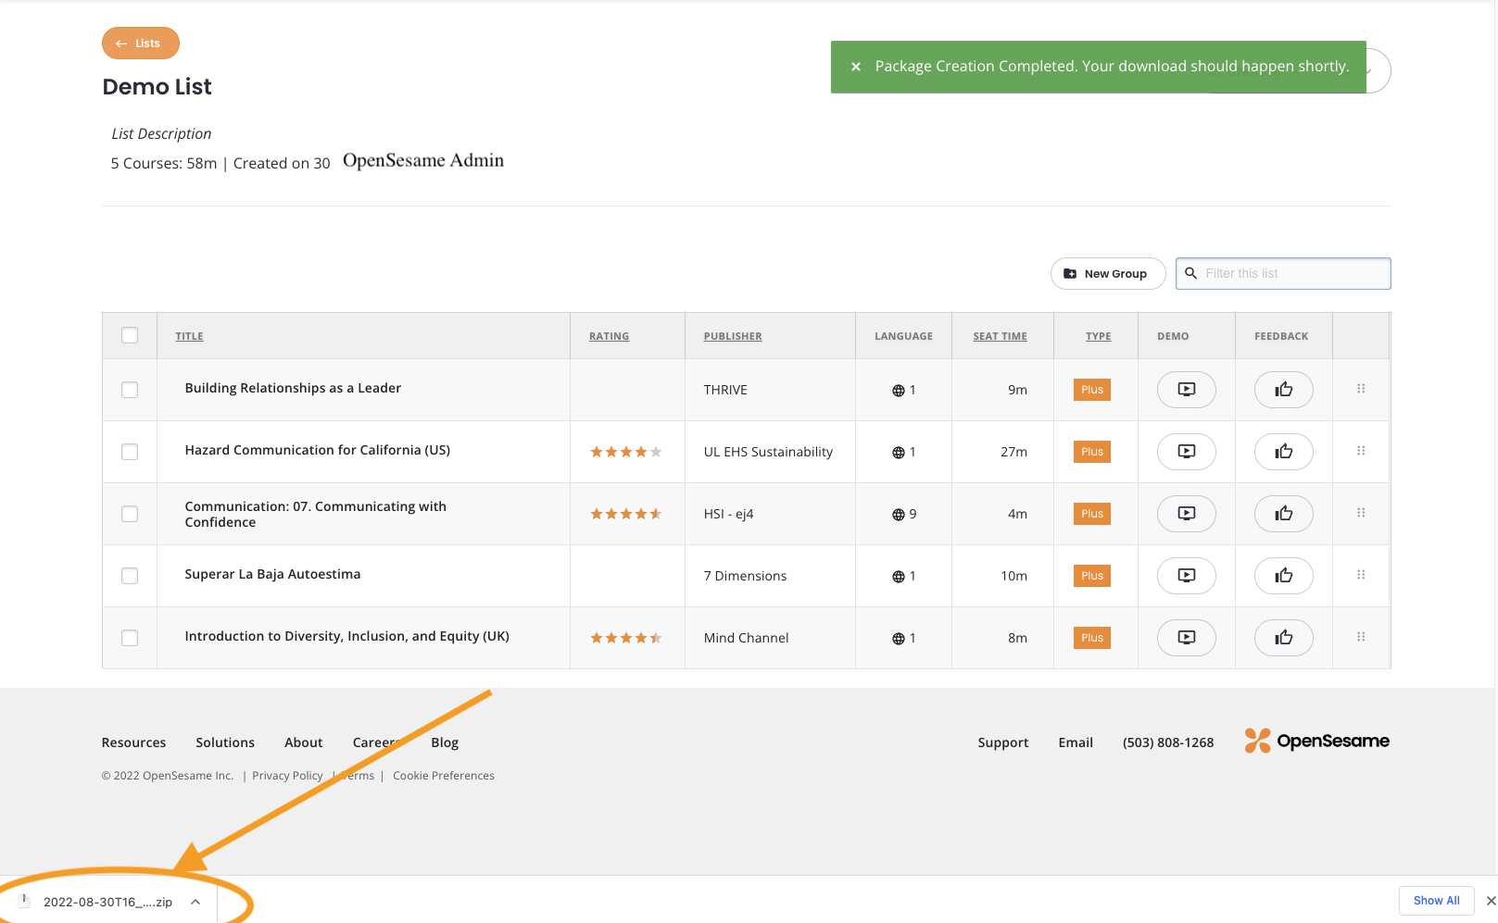Viewport: 1498px width, 923px height.
Task: Play demo for Building Relationships as a Leader
Action: (x=1186, y=390)
